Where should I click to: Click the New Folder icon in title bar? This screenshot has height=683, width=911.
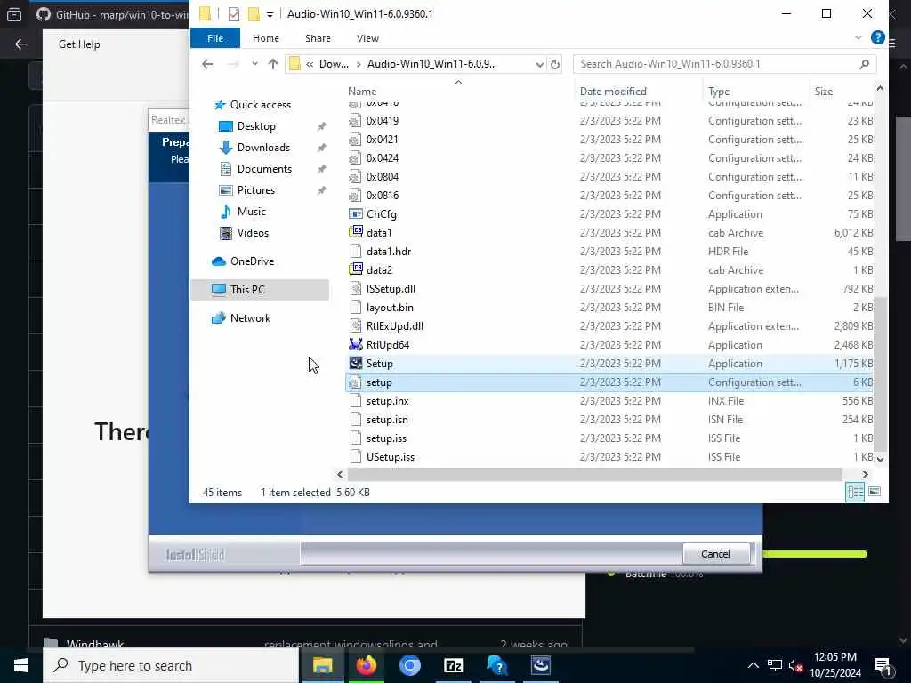(x=254, y=14)
